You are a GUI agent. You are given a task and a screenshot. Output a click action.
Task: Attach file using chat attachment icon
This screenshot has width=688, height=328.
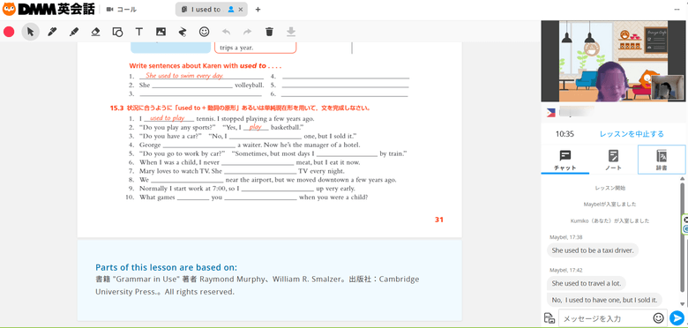click(x=549, y=318)
